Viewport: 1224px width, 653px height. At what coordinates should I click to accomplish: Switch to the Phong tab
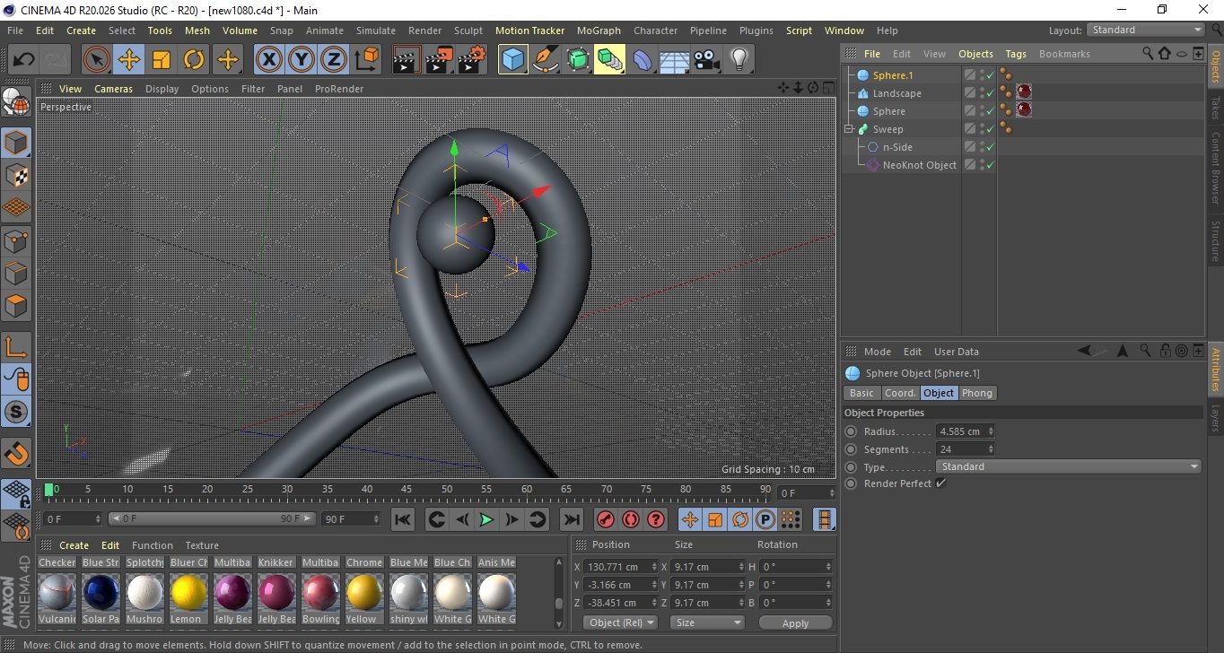[977, 393]
